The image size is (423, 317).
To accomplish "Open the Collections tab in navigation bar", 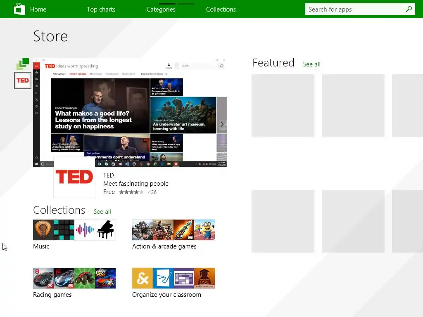I will (221, 9).
